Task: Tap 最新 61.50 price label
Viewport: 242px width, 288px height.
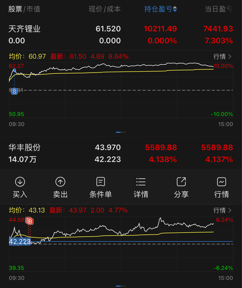Action: [68, 56]
